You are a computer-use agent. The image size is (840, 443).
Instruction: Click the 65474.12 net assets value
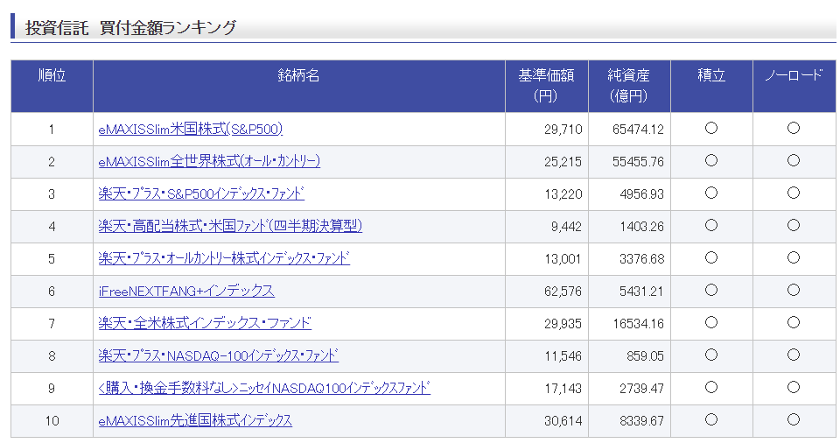click(638, 130)
